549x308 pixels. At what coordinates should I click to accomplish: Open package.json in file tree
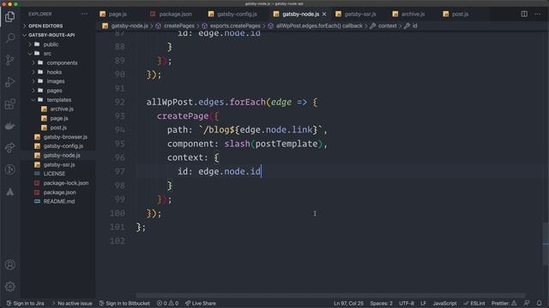click(x=59, y=192)
